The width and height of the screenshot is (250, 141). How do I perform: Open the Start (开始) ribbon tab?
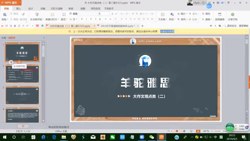(x=6, y=9)
